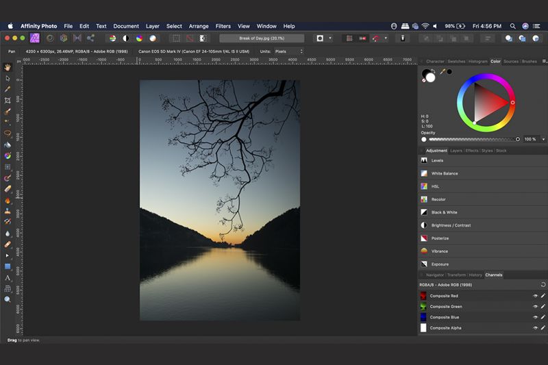The image size is (548, 365).
Task: Select the Gradient tool color wheel icon
Action: 8,155
